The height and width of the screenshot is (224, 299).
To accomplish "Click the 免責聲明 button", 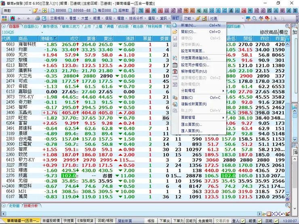I will click(205, 221).
